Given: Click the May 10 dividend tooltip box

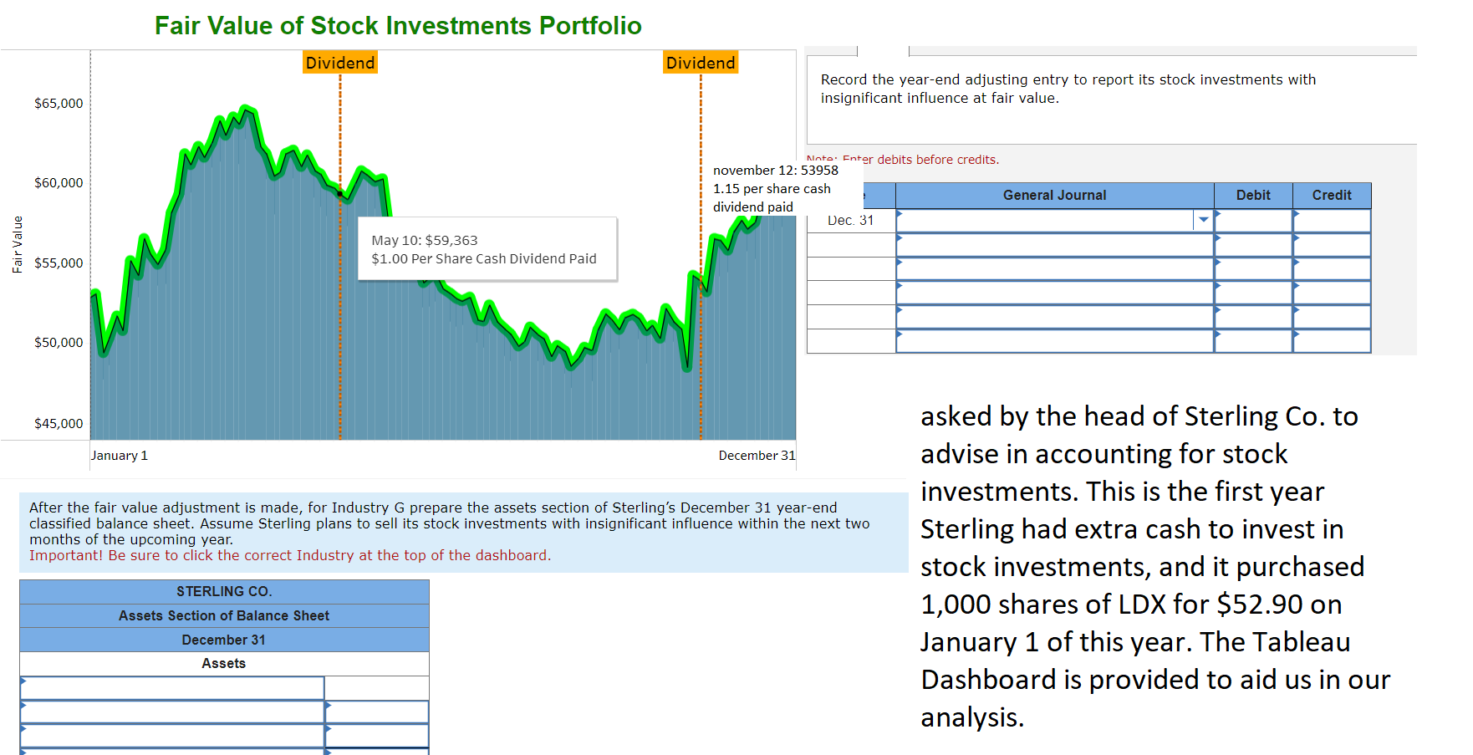Looking at the screenshot, I should click(x=487, y=248).
